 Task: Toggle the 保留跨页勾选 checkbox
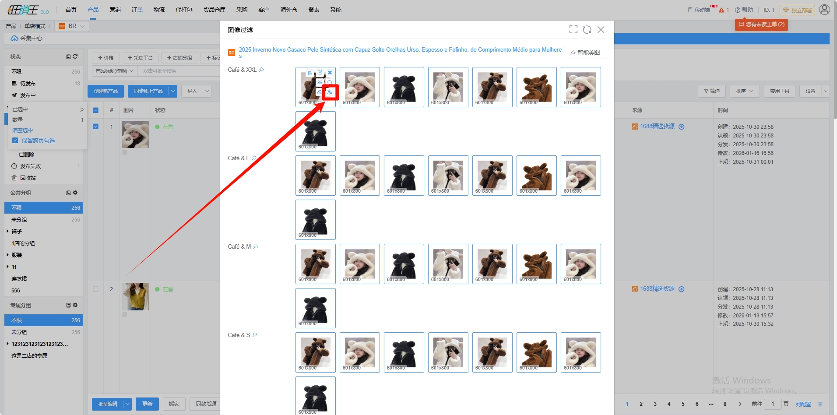click(x=15, y=141)
